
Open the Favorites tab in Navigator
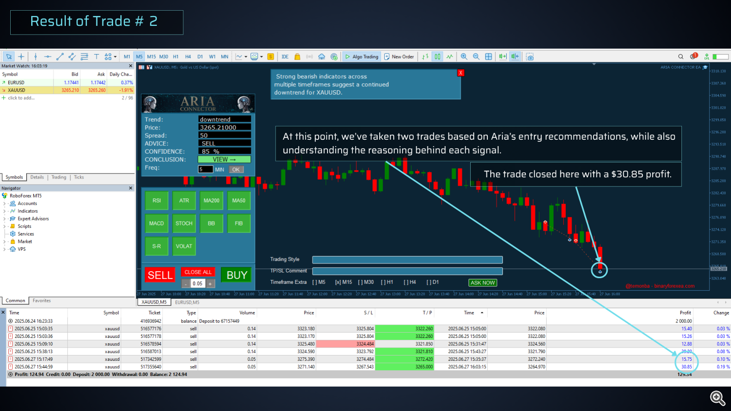[42, 301]
